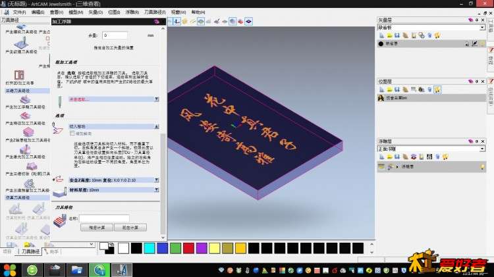494x277 pixels.
Task: Open the 编辑 (Edit) menu
Action: click(x=38, y=13)
